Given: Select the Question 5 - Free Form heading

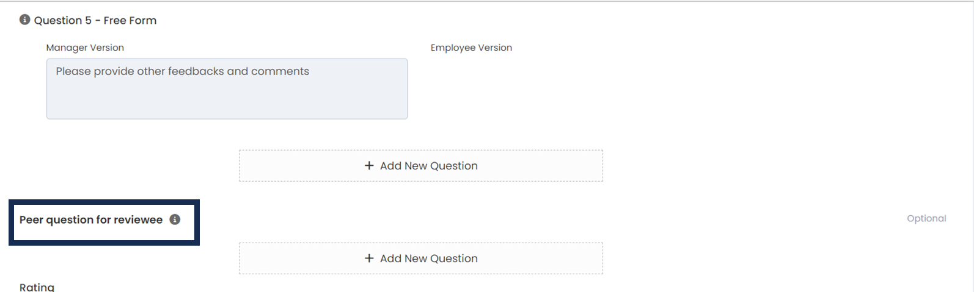Looking at the screenshot, I should click(x=95, y=20).
